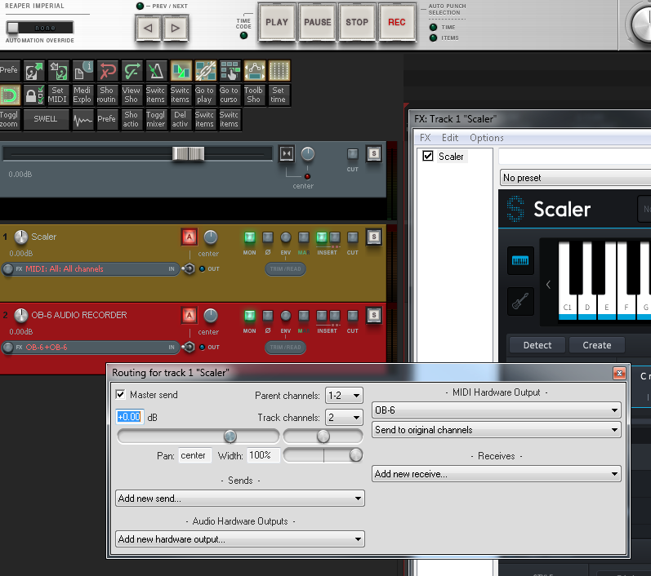Toggle the locking padlock icon
The image size is (651, 576).
click(x=34, y=95)
